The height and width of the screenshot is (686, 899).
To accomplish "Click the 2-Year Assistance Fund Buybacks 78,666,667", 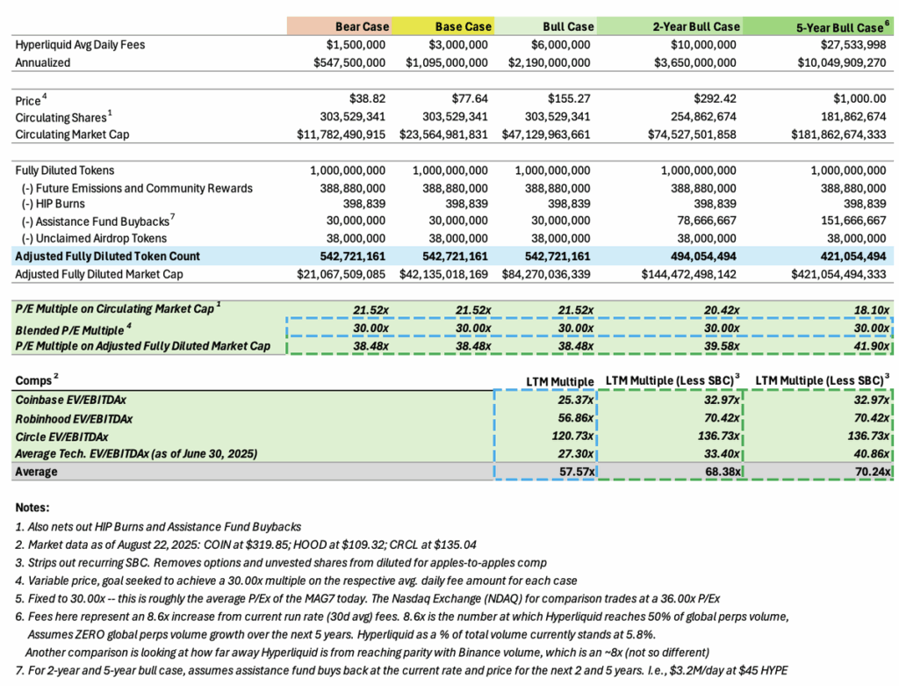I will [x=703, y=220].
